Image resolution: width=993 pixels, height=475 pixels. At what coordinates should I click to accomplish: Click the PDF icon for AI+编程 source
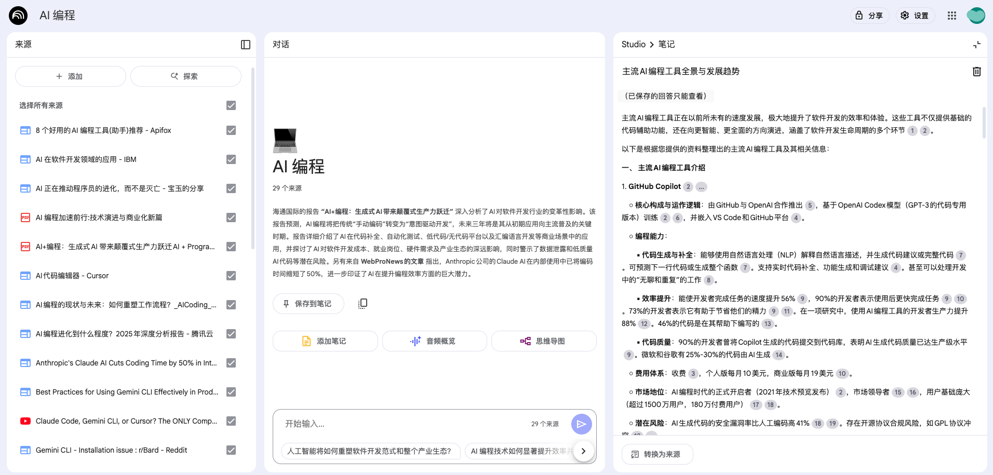click(25, 247)
